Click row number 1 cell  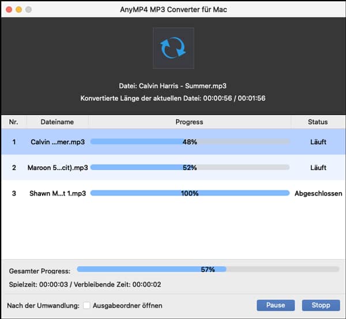pyautogui.click(x=14, y=142)
